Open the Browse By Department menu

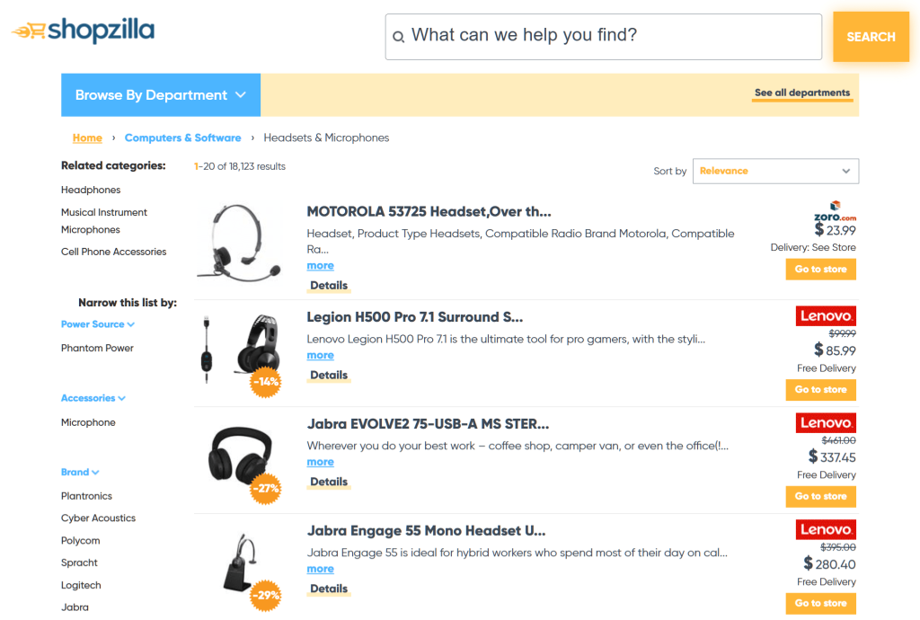[x=160, y=94]
